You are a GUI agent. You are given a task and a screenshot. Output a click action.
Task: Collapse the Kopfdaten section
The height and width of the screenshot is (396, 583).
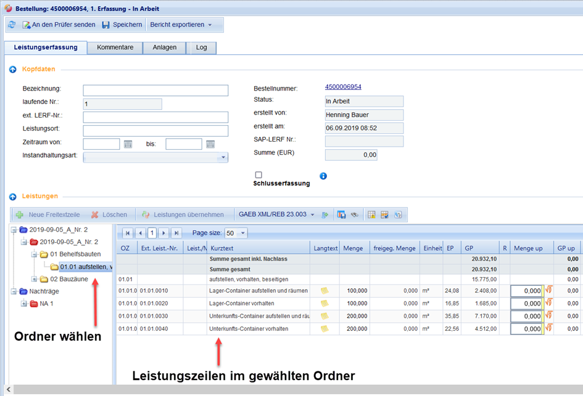point(12,69)
